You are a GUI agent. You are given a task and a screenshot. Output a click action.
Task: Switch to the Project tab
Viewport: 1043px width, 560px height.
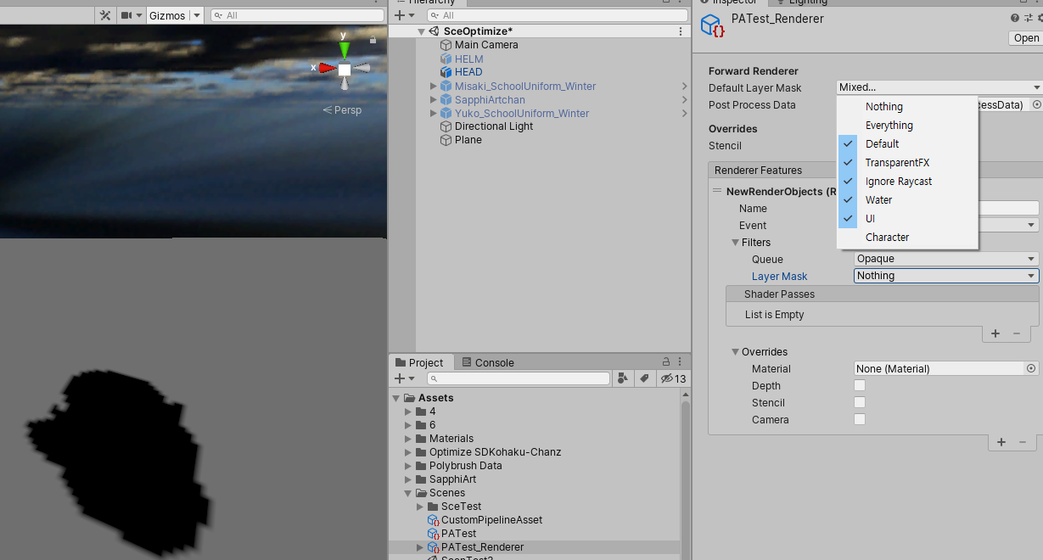coord(419,362)
